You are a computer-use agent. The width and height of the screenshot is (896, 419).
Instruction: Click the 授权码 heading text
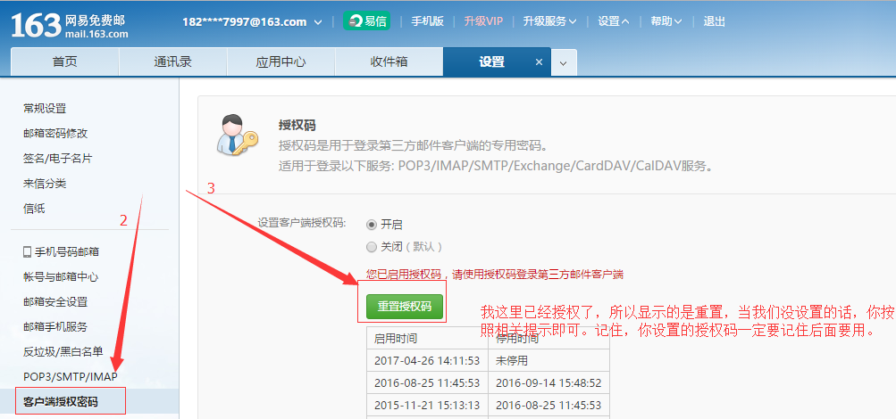click(x=297, y=125)
